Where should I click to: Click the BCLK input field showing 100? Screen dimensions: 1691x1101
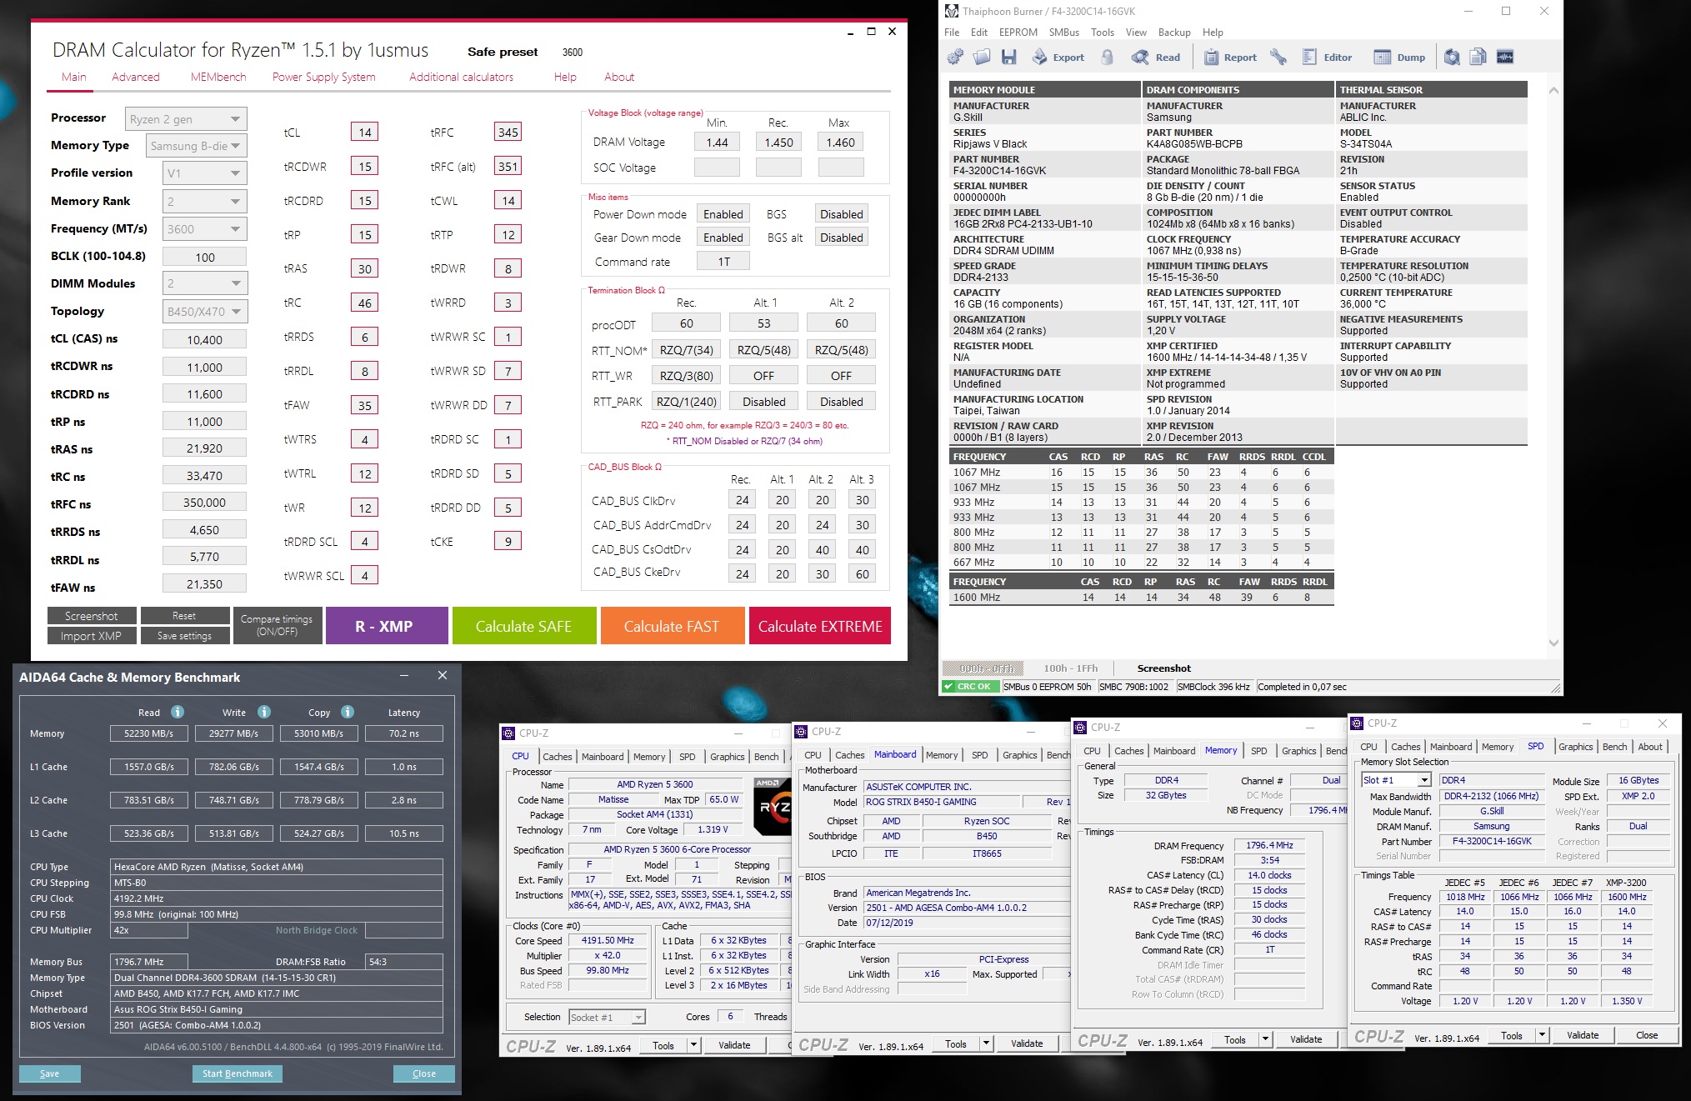point(205,257)
